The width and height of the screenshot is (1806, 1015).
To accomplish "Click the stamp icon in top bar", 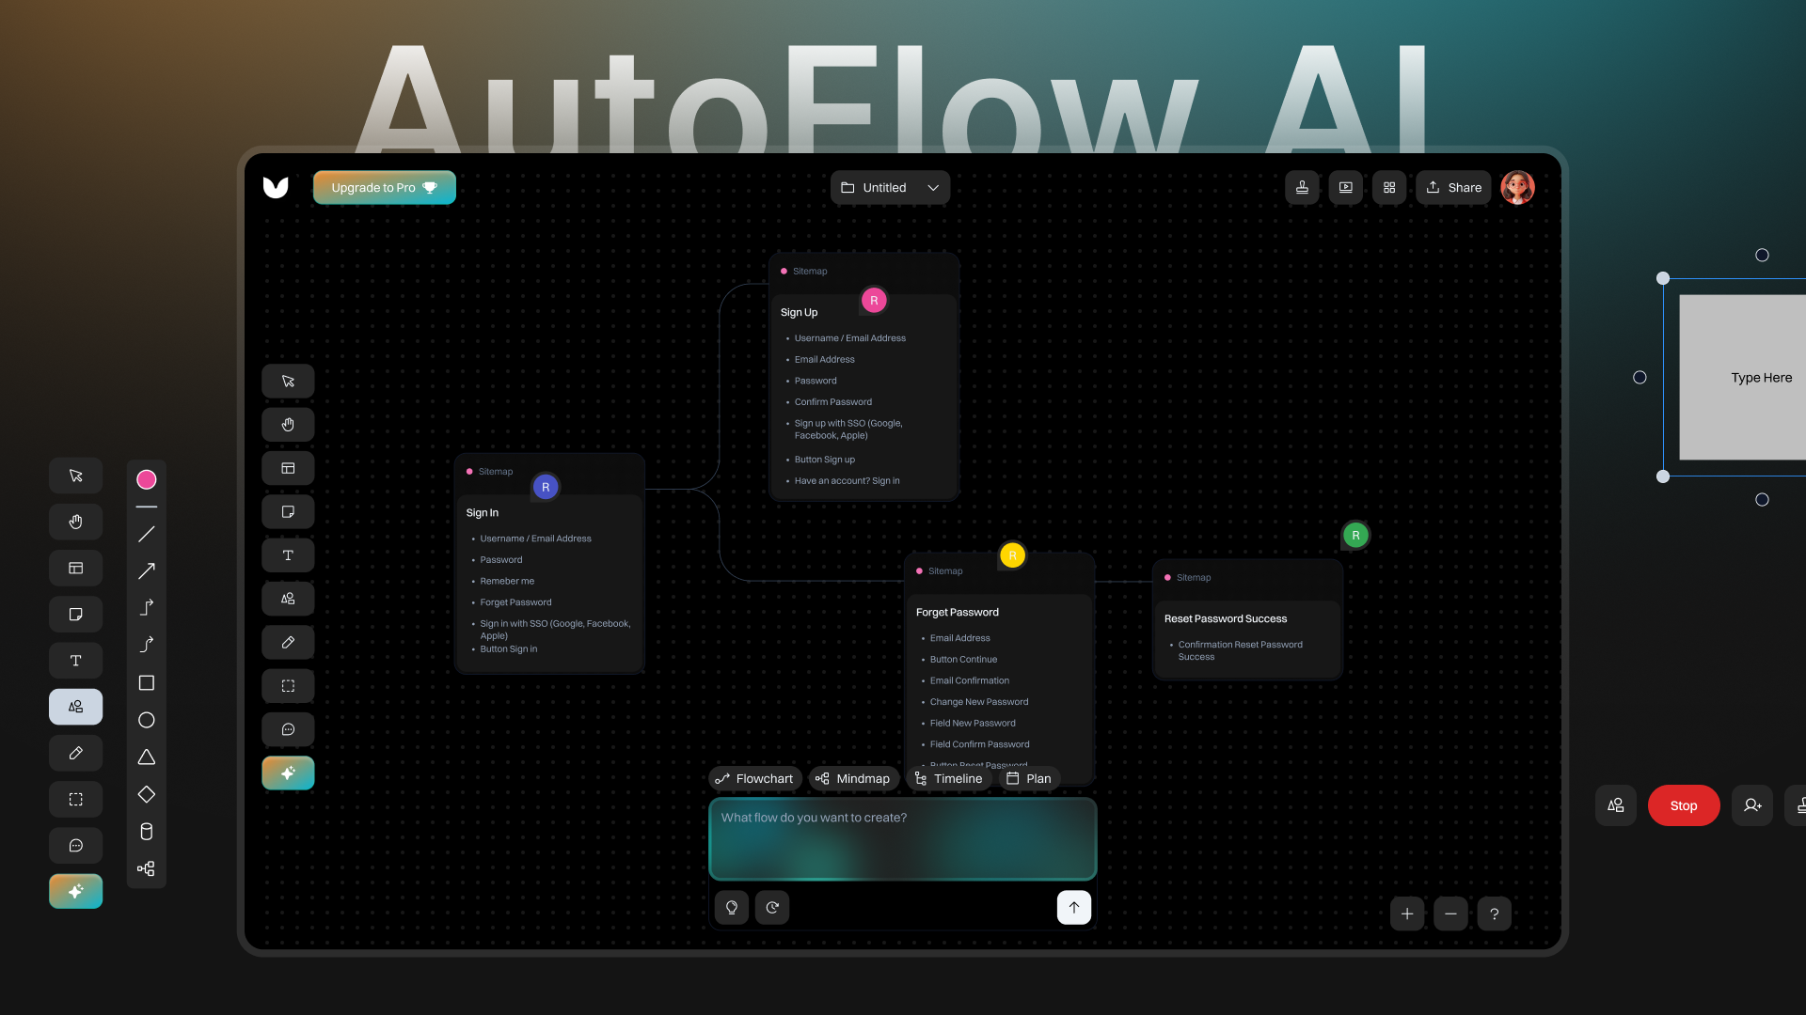I will point(1302,187).
